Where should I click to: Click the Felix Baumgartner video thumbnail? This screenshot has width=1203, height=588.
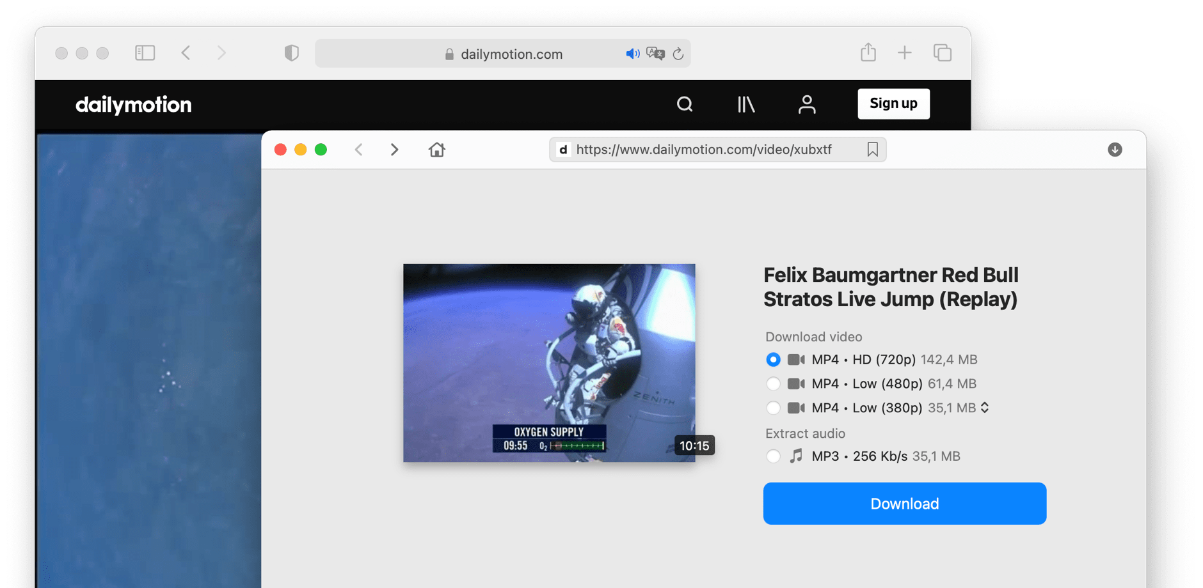point(549,363)
